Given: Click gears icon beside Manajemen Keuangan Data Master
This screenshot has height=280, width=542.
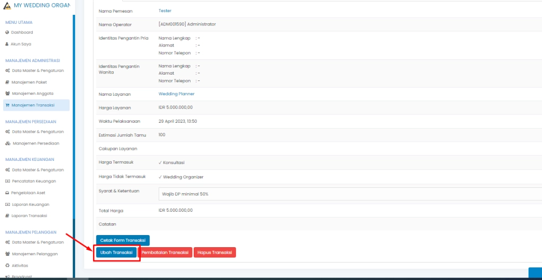Looking at the screenshot, I should pos(7,170).
